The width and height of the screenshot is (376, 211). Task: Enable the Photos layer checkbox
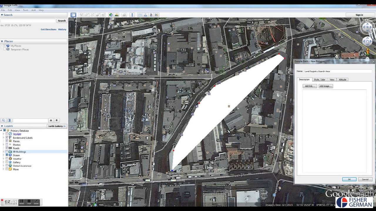(x=7, y=144)
